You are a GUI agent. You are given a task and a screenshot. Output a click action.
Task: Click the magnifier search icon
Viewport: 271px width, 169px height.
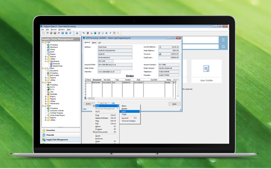[x=223, y=47]
